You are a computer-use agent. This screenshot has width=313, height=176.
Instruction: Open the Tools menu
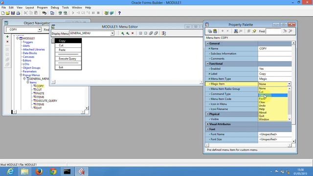[x=65, y=8]
